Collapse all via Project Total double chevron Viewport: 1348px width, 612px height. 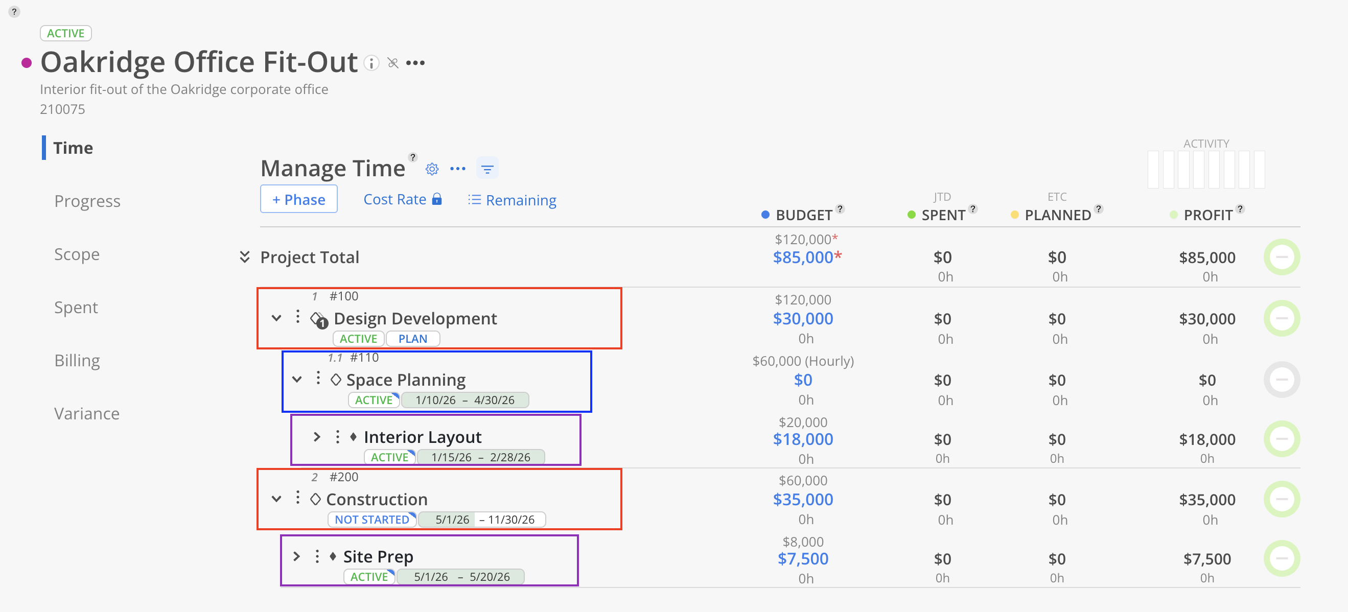244,257
